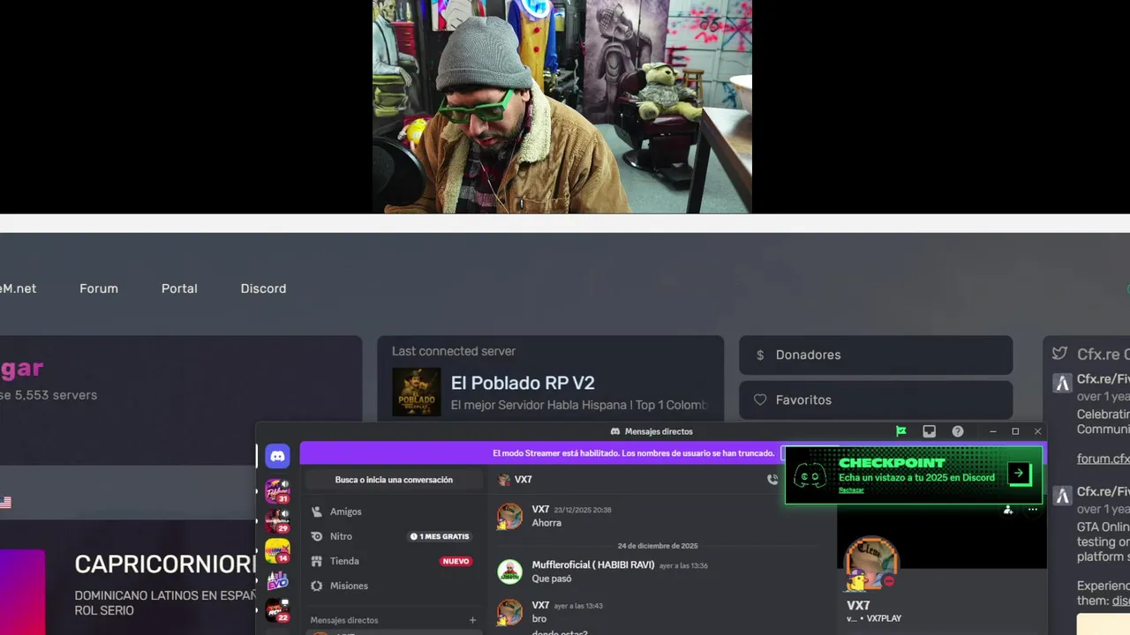Screen dimensions: 1130x635
Task: Open the Discord server with 22 notifications
Action: (277, 610)
